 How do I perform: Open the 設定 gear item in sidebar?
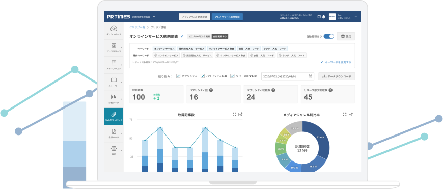click(114, 150)
